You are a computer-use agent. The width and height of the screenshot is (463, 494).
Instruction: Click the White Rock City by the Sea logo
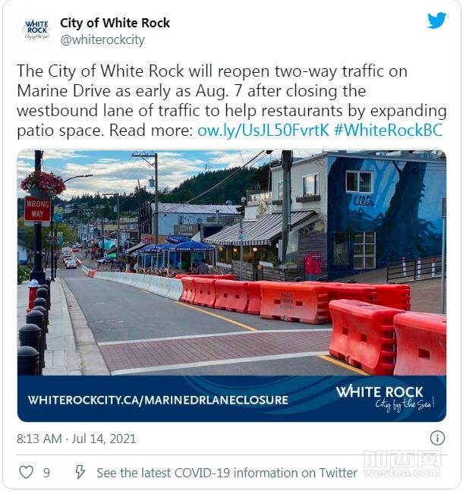(x=385, y=398)
